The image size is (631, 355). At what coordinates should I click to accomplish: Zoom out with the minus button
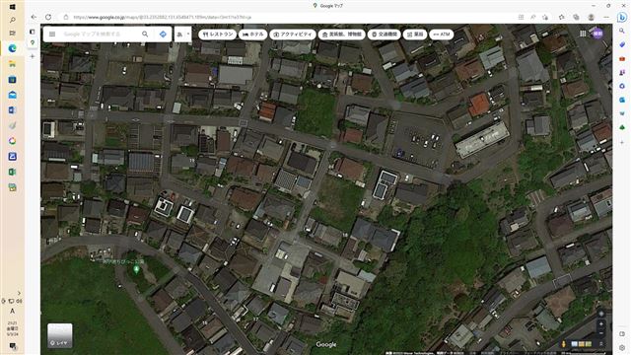pyautogui.click(x=601, y=333)
